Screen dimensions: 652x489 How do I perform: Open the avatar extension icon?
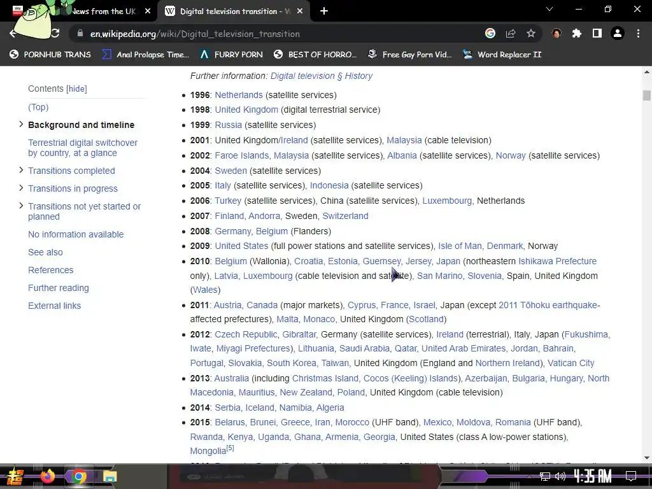pyautogui.click(x=556, y=34)
